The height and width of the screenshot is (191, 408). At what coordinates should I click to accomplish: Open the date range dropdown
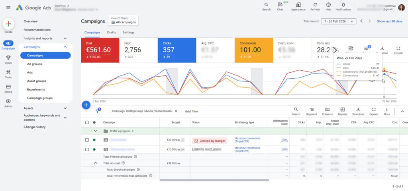(339, 21)
